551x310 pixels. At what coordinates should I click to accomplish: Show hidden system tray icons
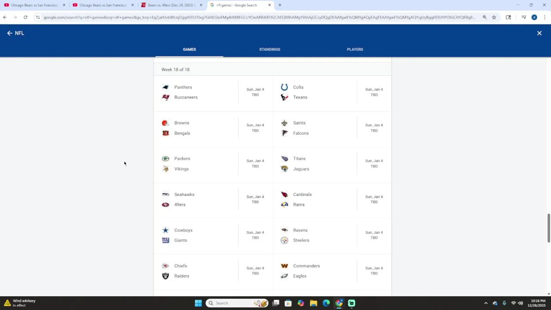click(x=486, y=303)
